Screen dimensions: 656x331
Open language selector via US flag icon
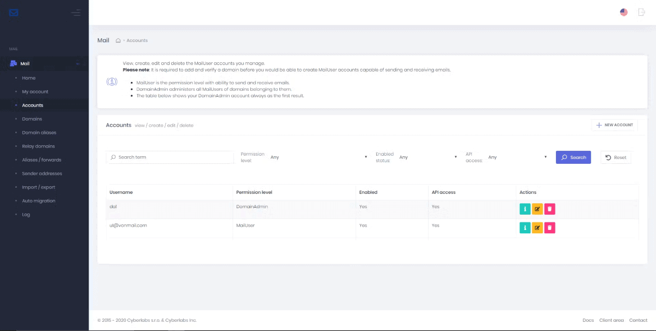tap(624, 12)
